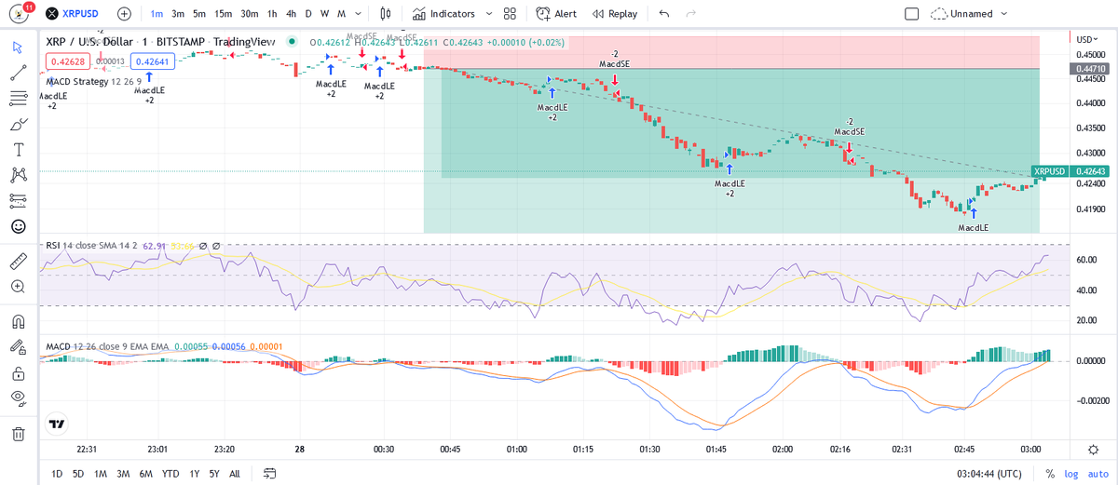This screenshot has width=1118, height=485.
Task: Redo the last action
Action: (690, 14)
